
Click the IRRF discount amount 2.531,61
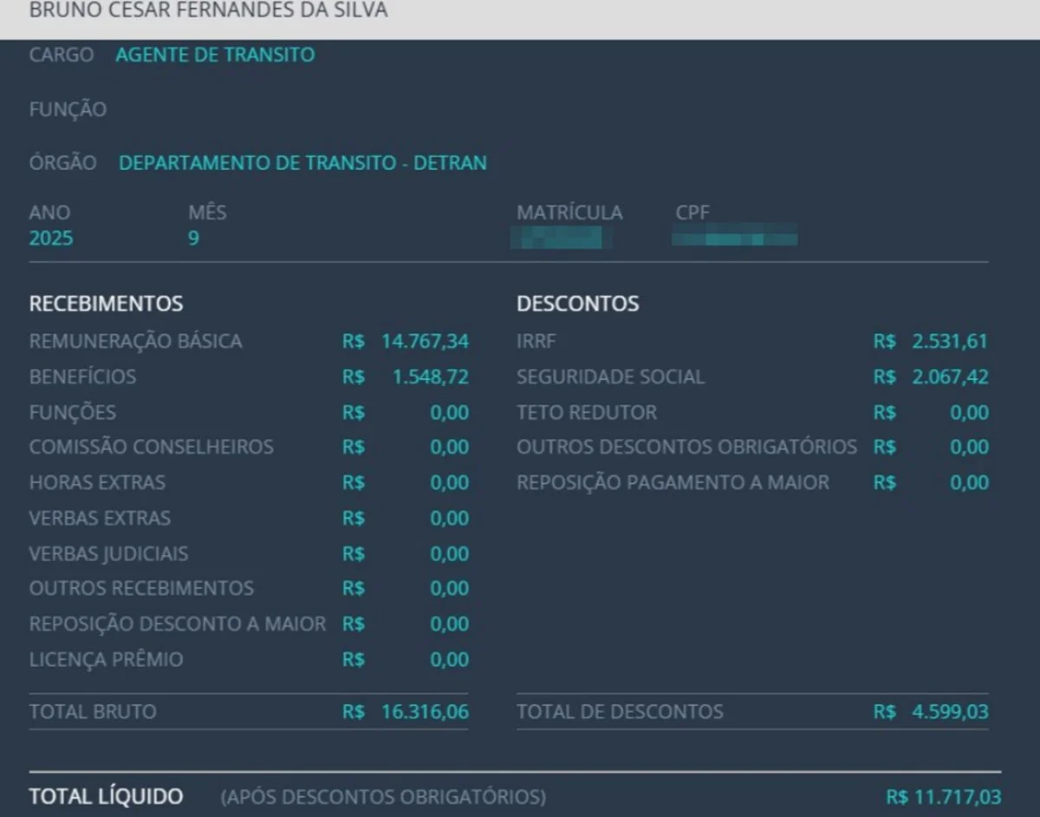[949, 342]
